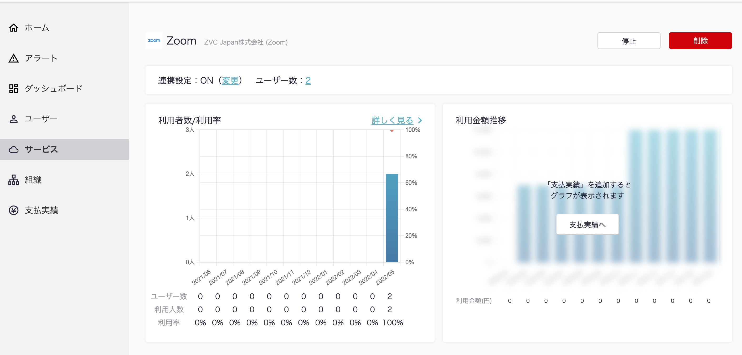Screen dimensions: 742x355
Task: Select 支払実績 in the sidebar
Action: 42,211
